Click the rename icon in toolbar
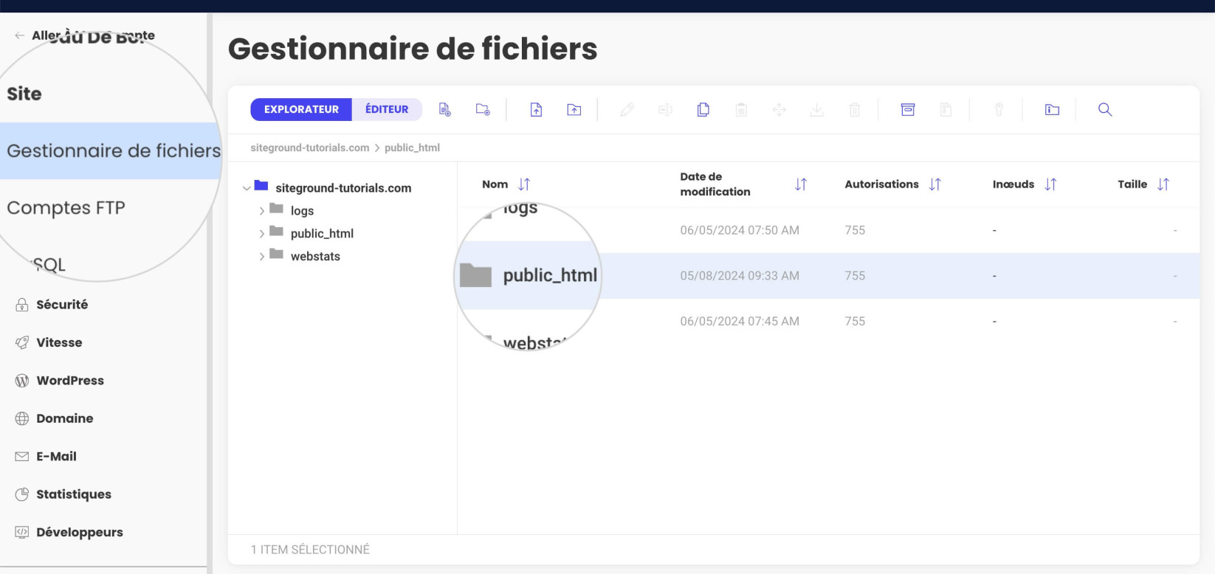This screenshot has height=574, width=1215. point(665,109)
